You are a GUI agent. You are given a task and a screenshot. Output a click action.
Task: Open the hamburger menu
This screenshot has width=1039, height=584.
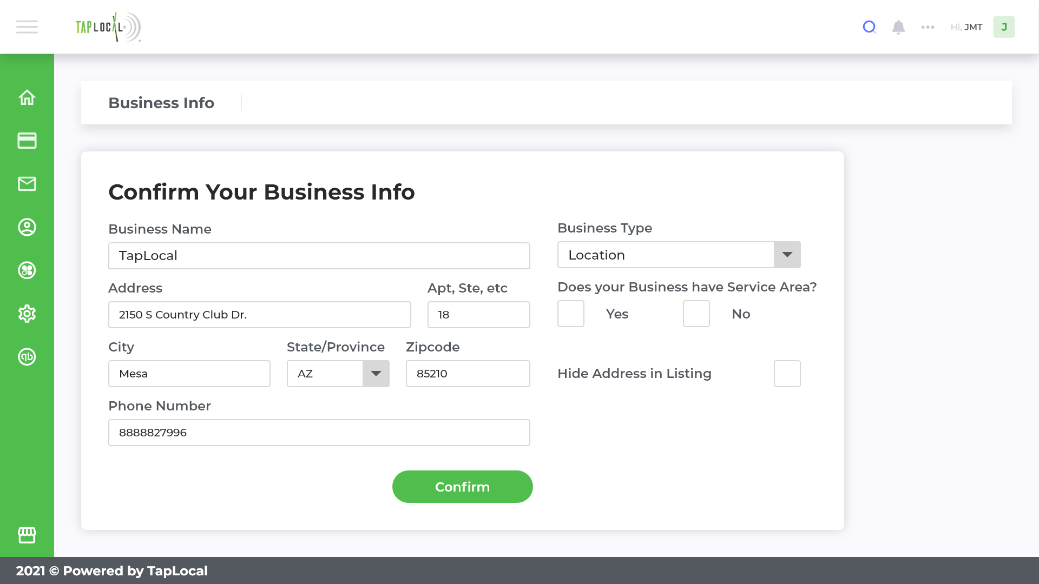pos(27,27)
